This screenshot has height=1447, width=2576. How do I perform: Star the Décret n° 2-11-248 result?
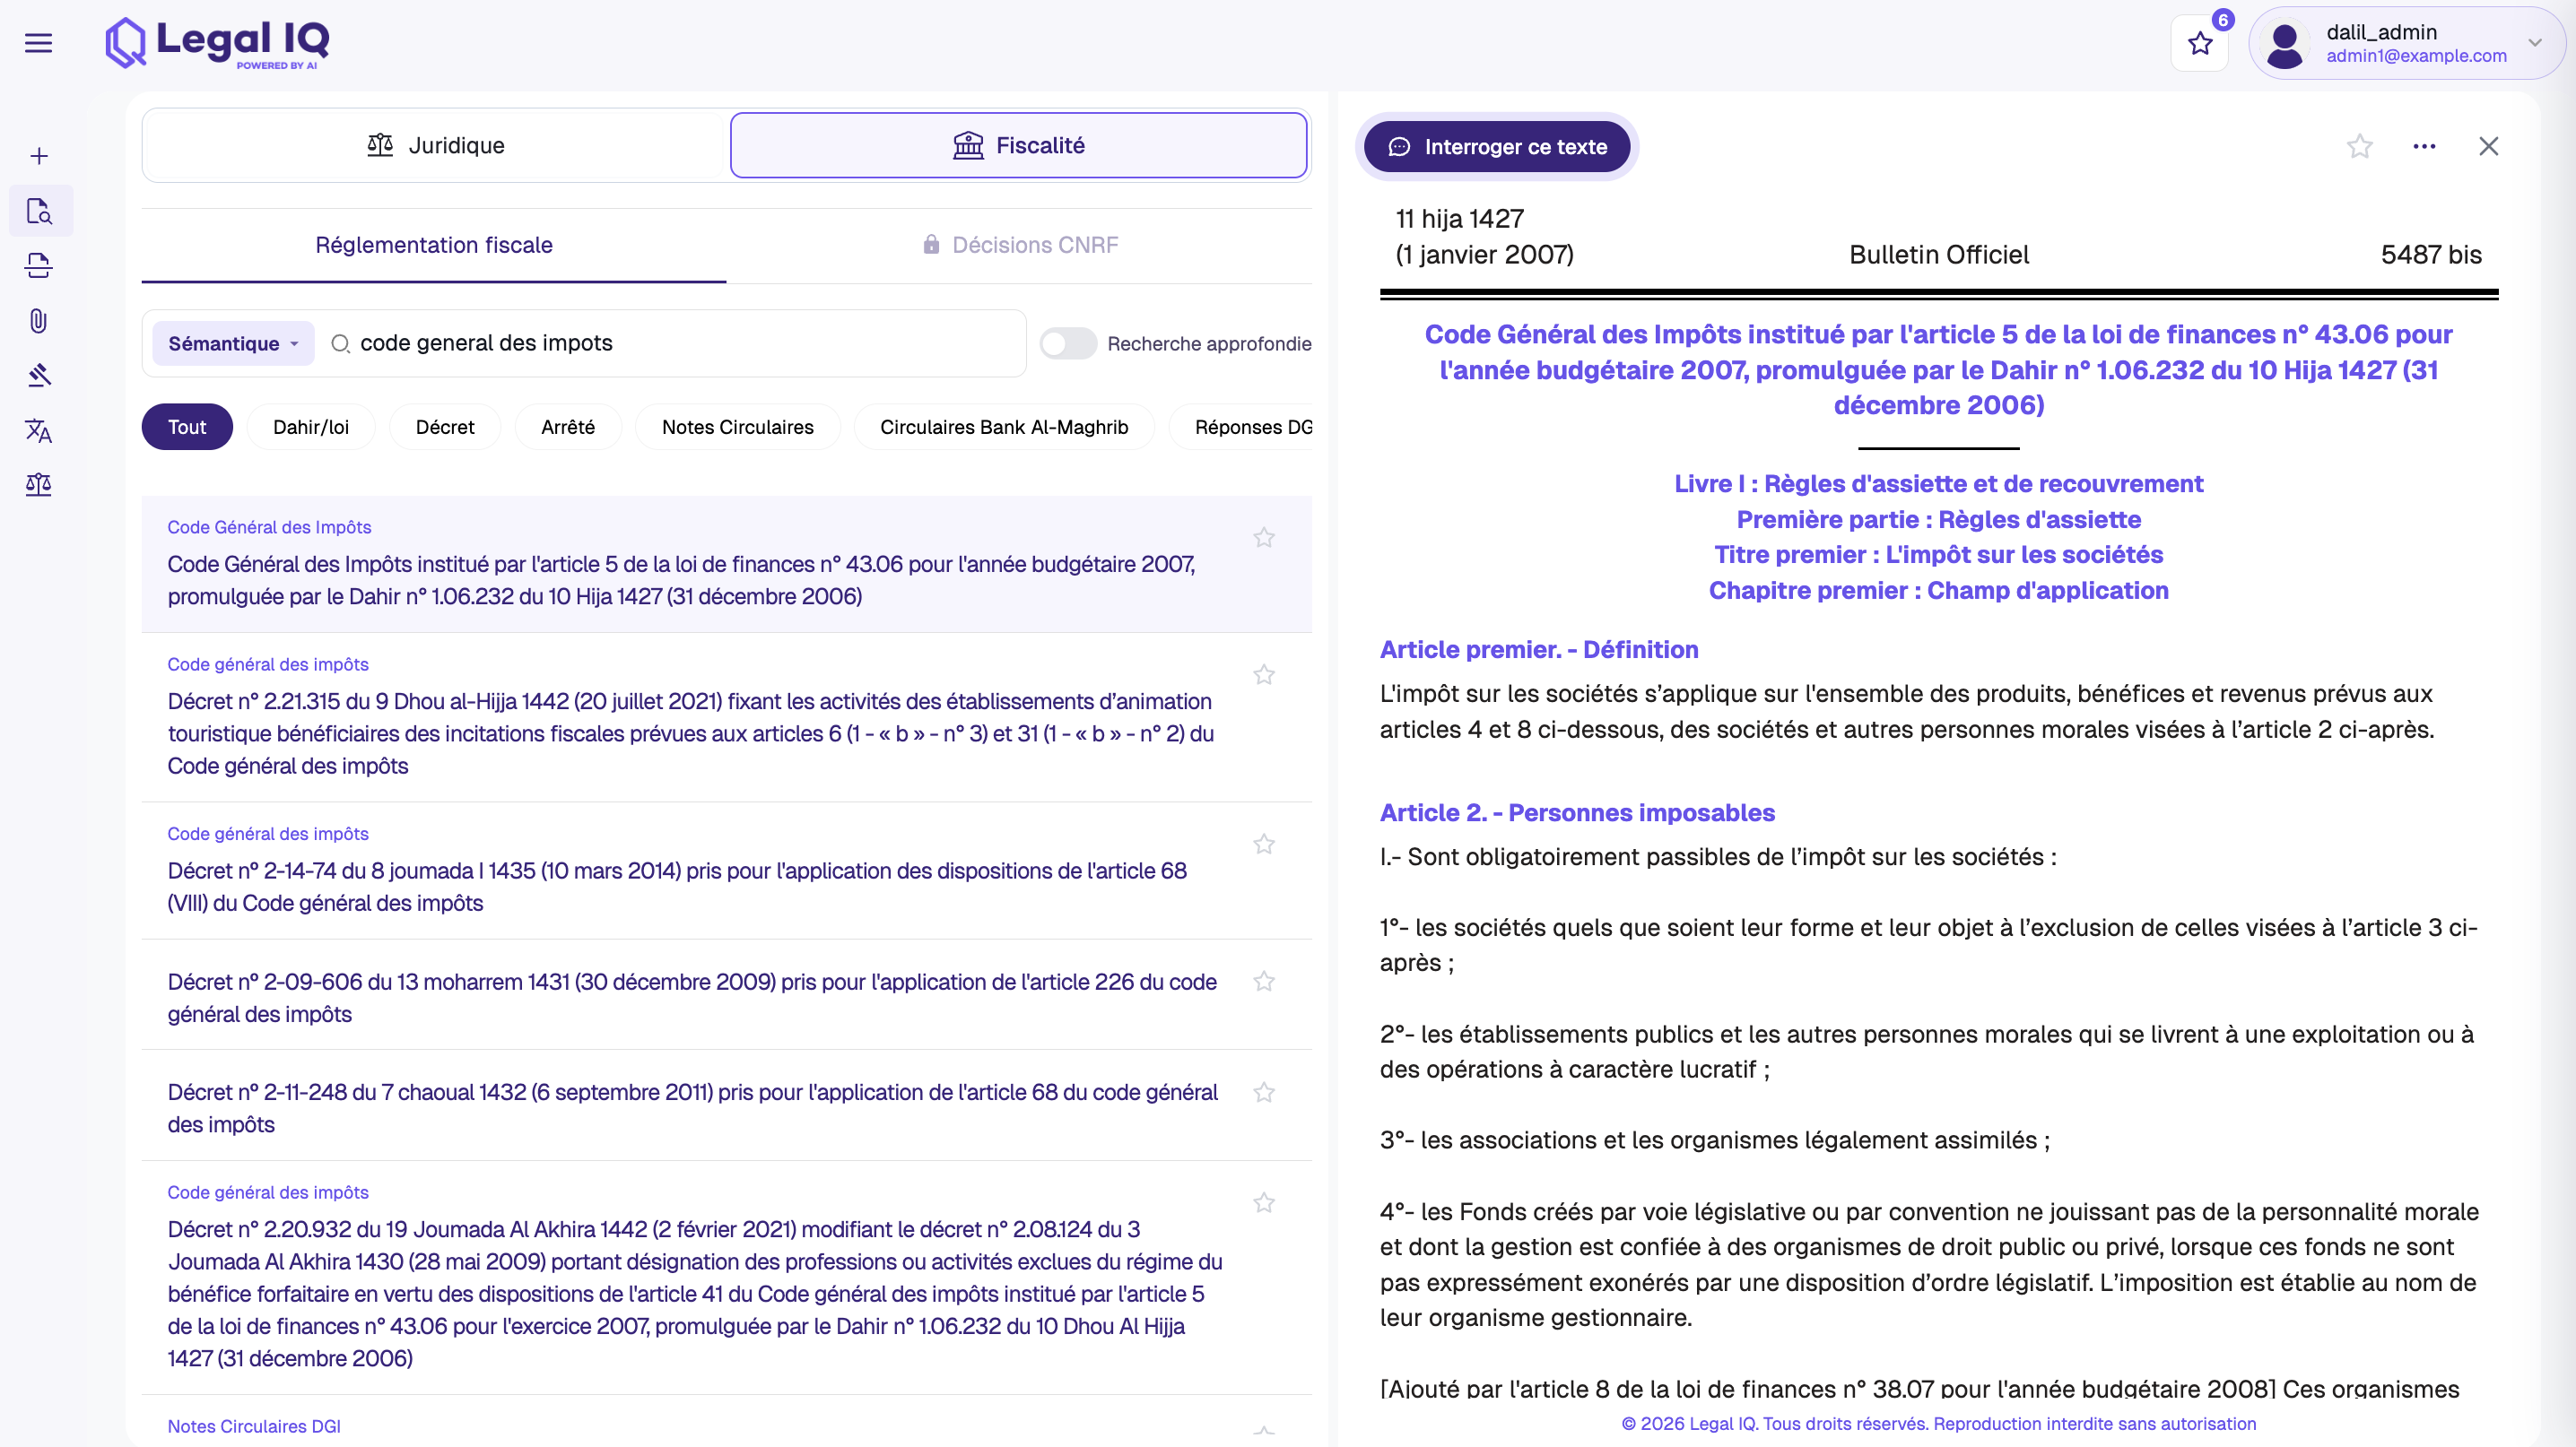tap(1264, 1092)
